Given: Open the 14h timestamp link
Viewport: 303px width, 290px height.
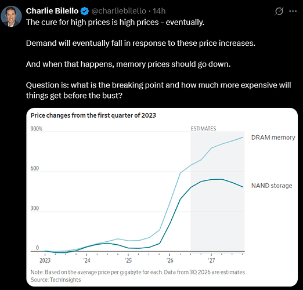Looking at the screenshot, I should (x=159, y=11).
